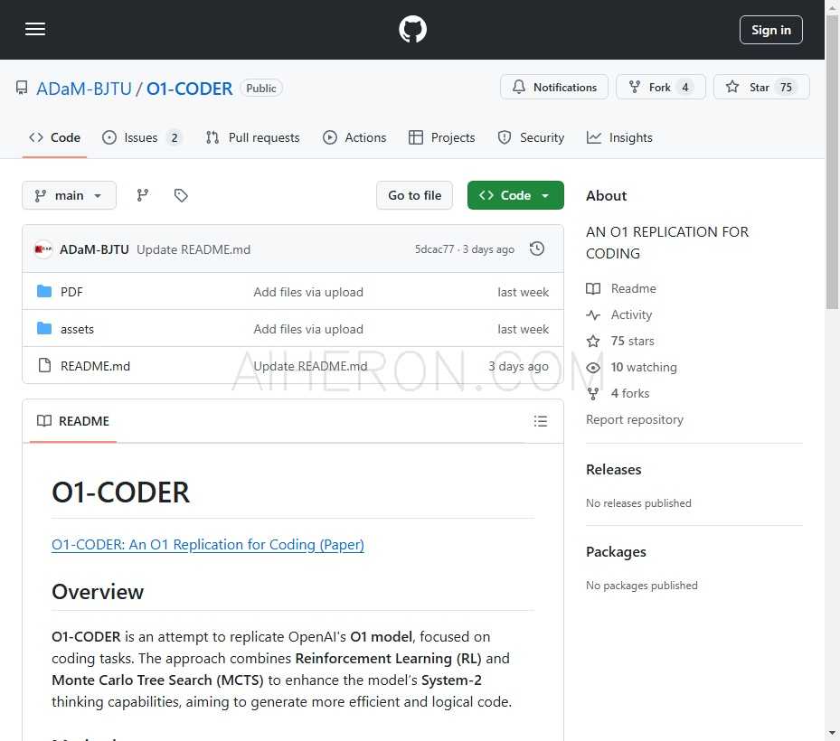This screenshot has height=741, width=840.
Task: Click the Sign in button
Action: [770, 30]
